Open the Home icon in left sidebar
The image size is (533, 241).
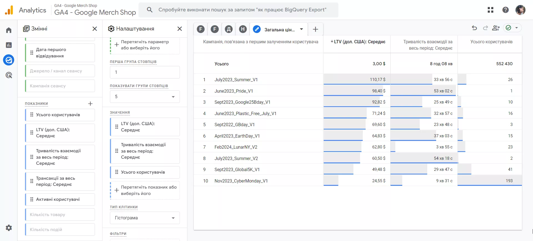point(9,30)
